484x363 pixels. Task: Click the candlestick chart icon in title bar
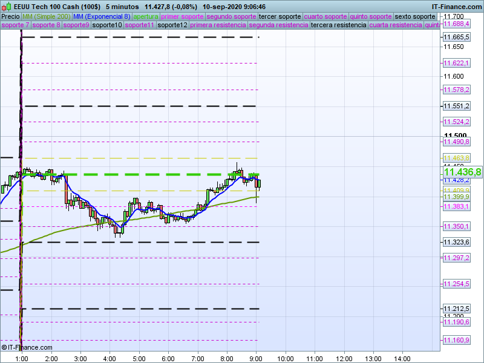coord(5,6)
